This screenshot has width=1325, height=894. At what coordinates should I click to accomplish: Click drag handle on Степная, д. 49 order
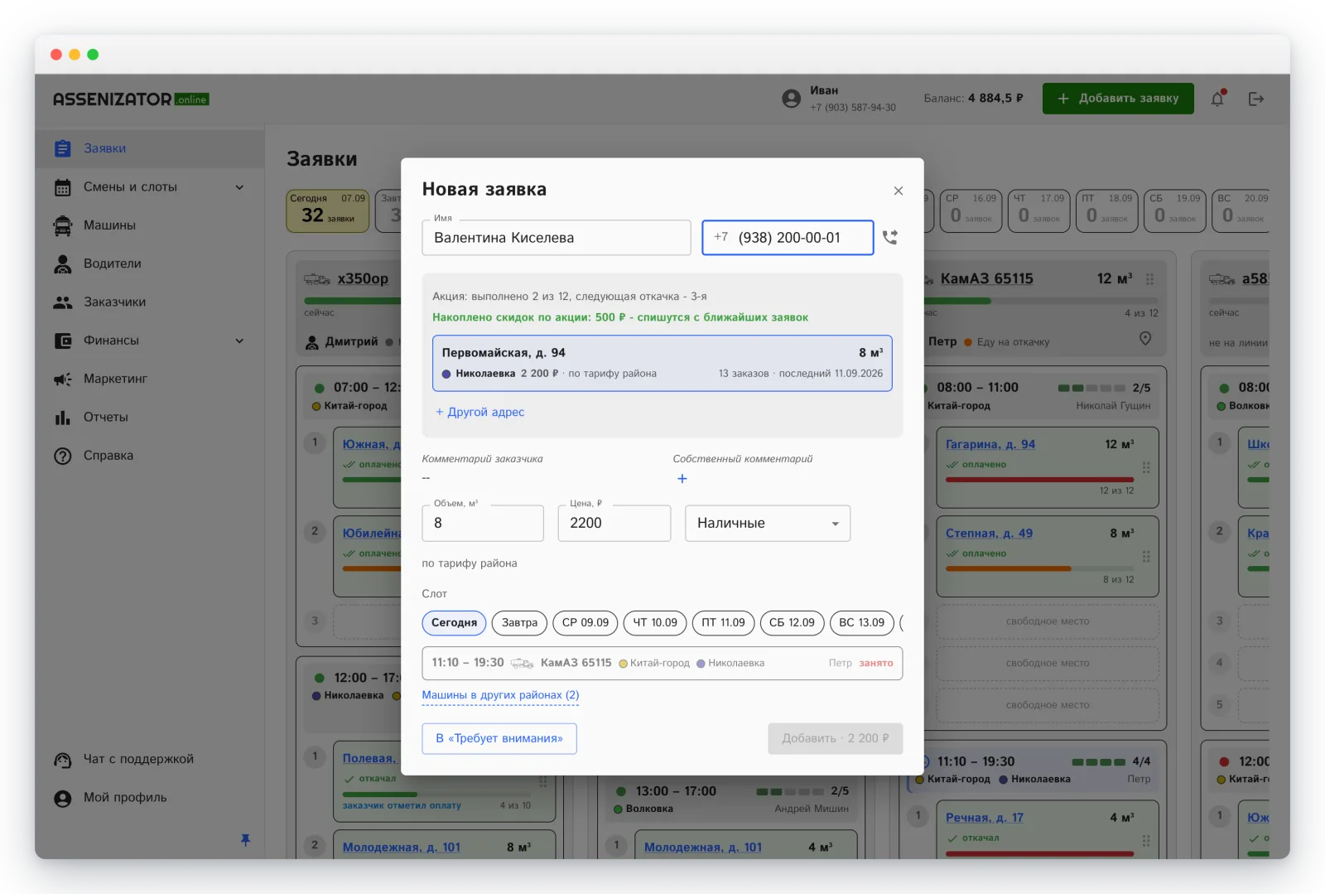click(1146, 557)
